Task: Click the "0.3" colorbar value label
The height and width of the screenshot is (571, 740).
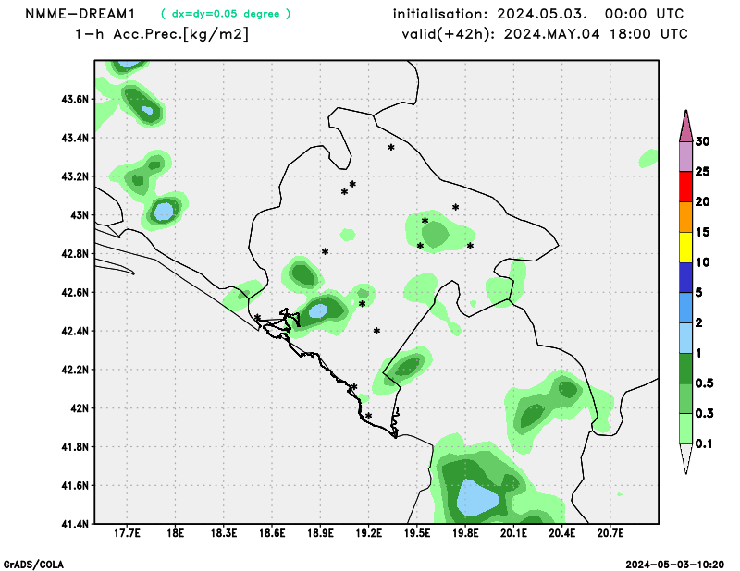Action: [705, 413]
